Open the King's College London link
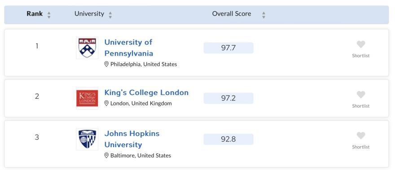 tap(146, 92)
